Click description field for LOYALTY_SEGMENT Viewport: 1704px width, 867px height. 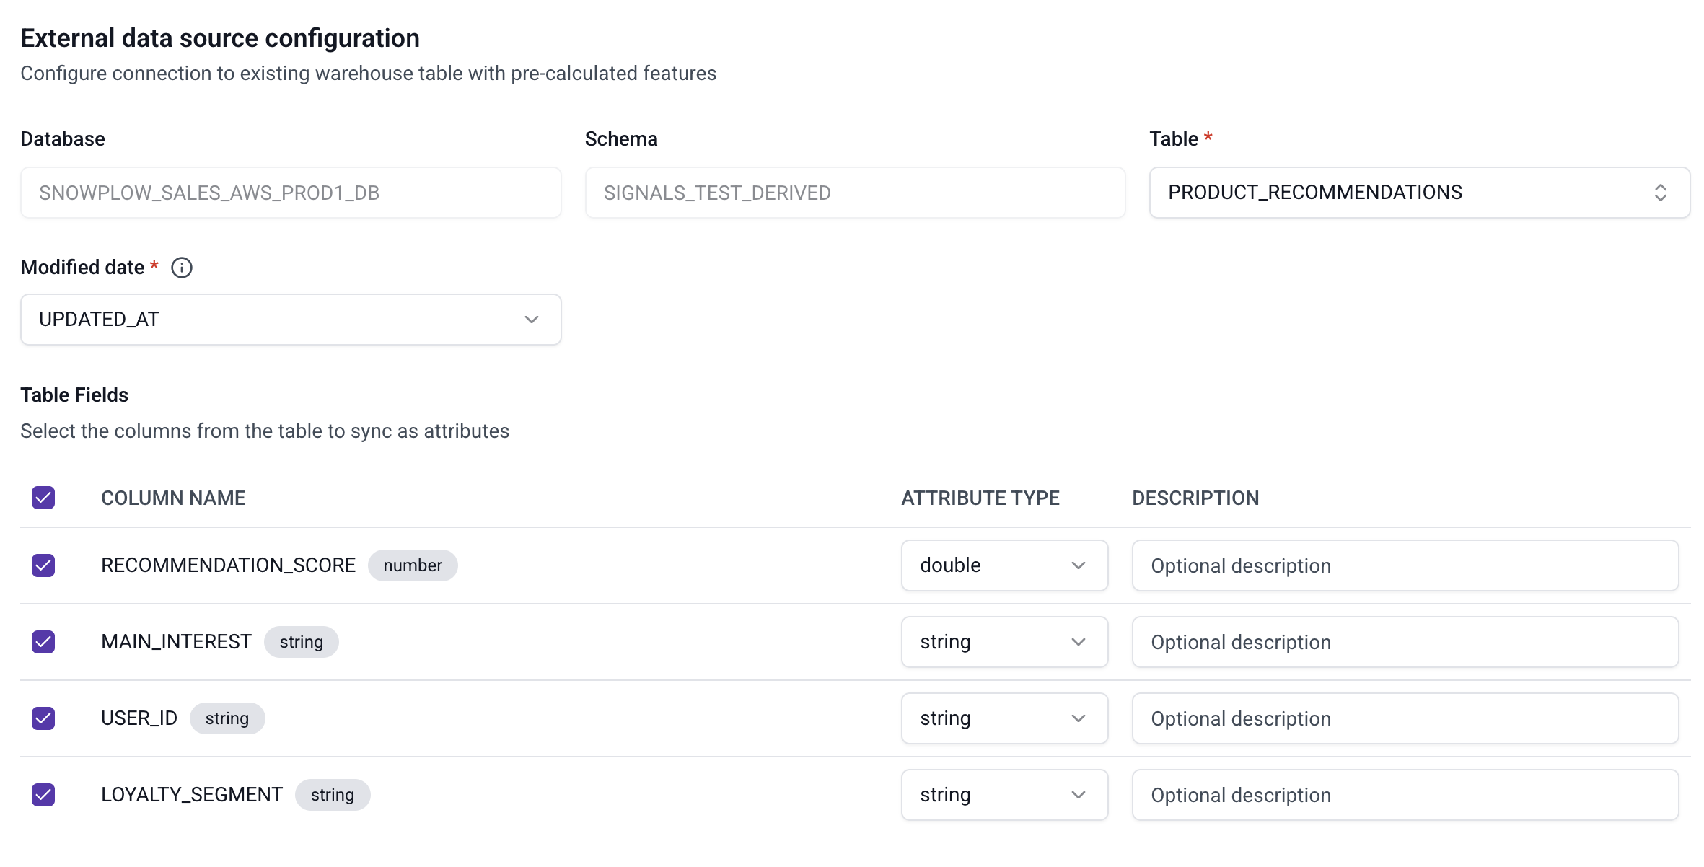coord(1405,795)
